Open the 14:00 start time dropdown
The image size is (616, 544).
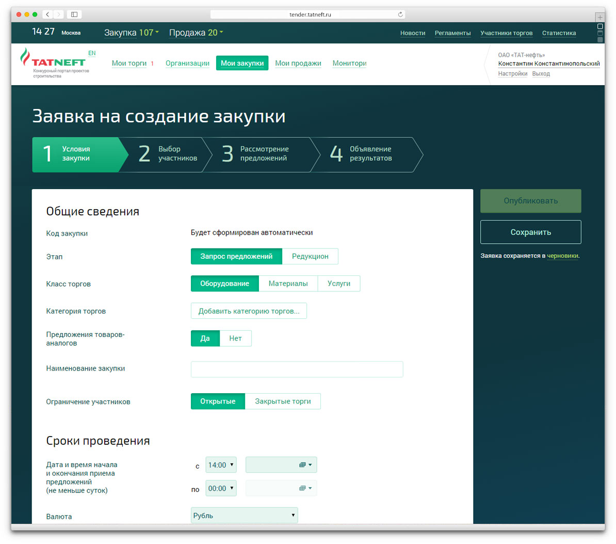(x=221, y=465)
